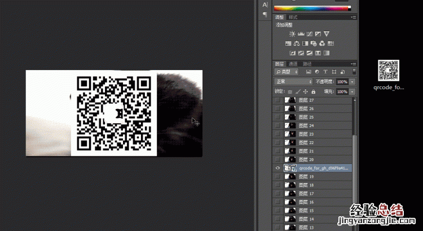Add a Brightness/Contrast adjustment (sun icon)
The width and height of the screenshot is (423, 231).
tap(292, 34)
